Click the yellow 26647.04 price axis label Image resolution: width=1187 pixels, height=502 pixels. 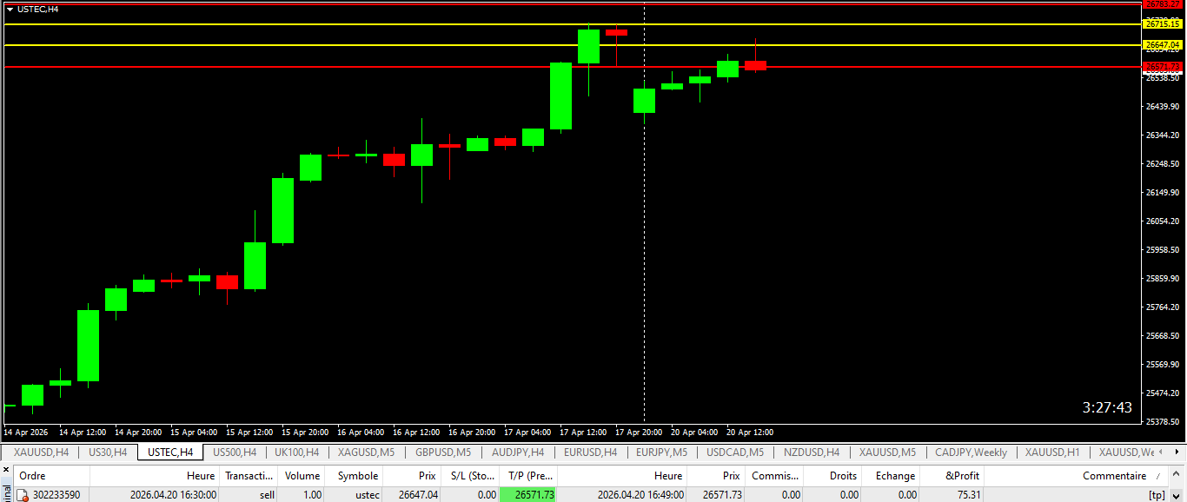(1162, 44)
